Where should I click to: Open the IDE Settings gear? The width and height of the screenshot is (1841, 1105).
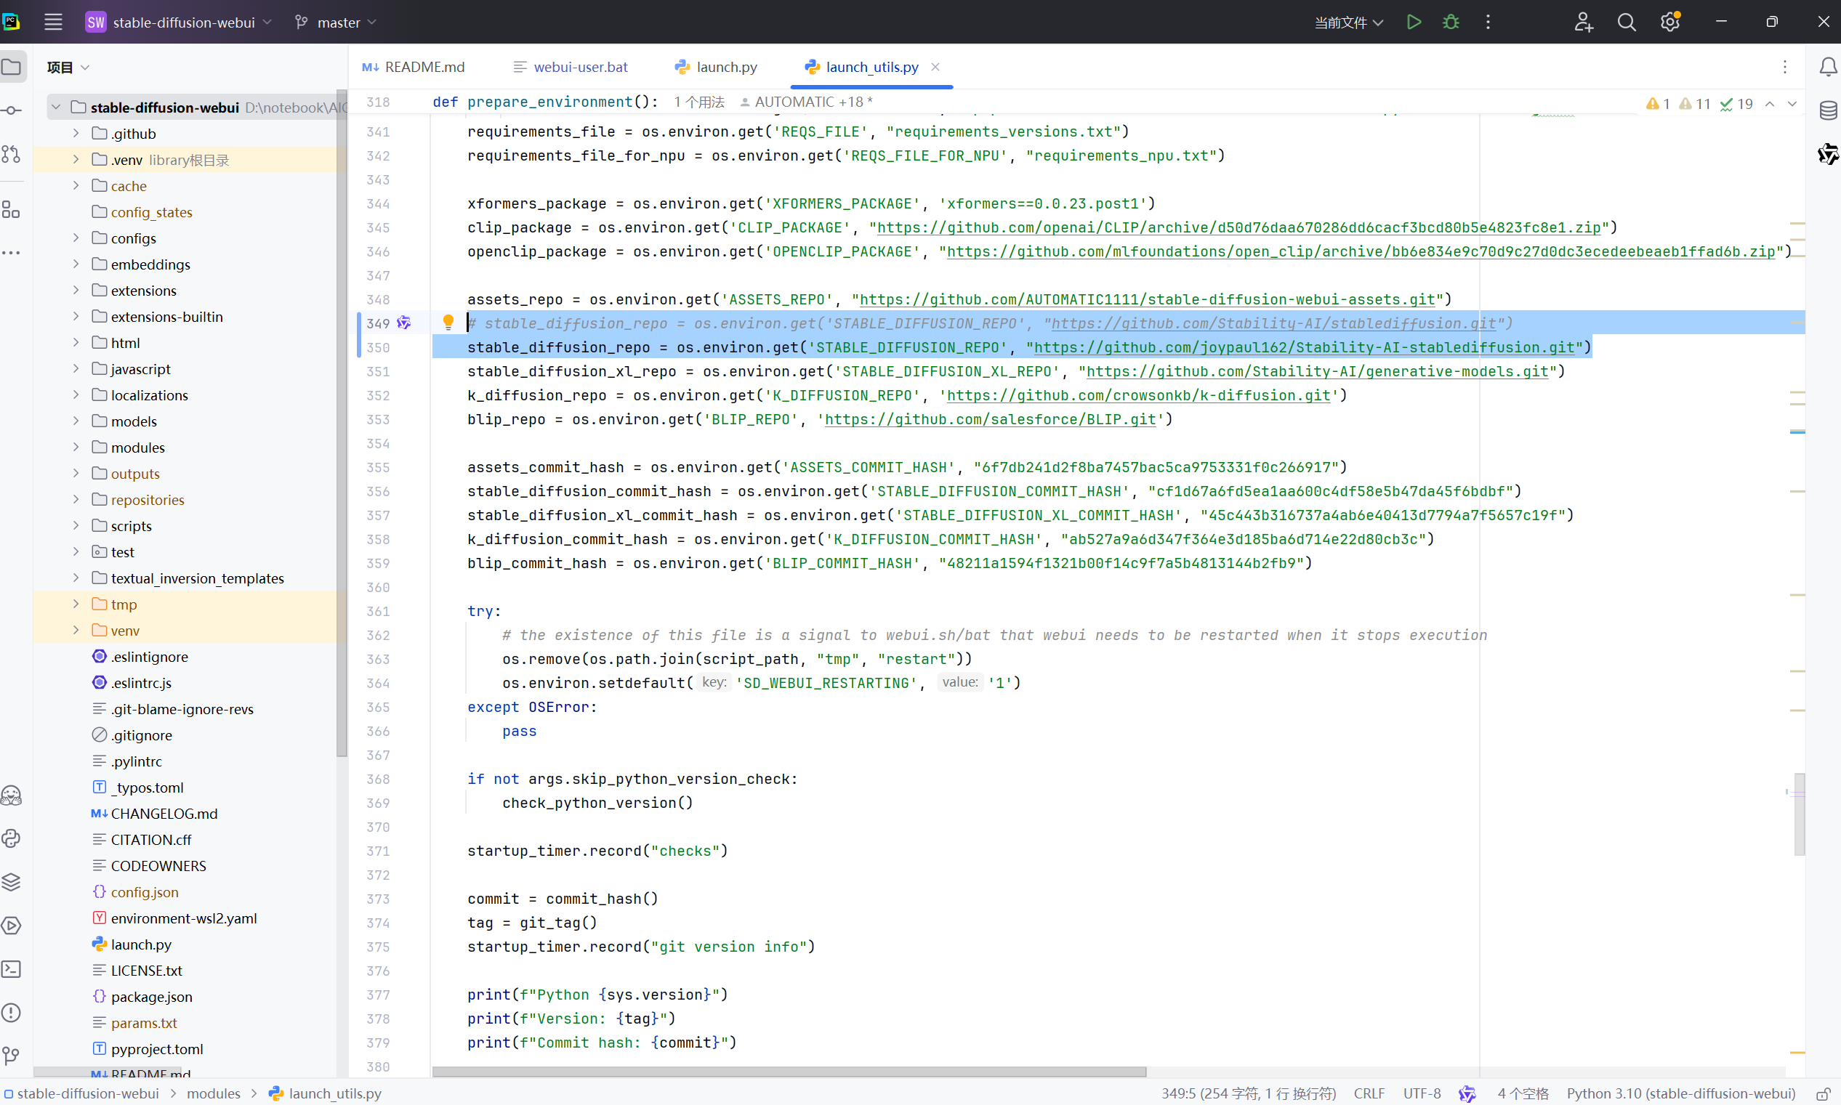point(1670,22)
